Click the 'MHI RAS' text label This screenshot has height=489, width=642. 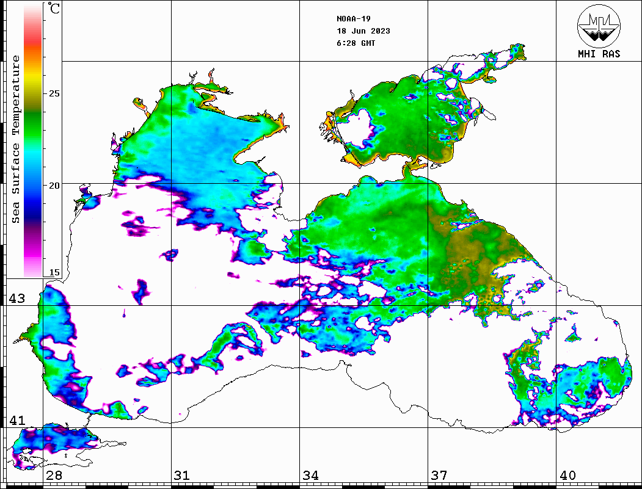599,54
